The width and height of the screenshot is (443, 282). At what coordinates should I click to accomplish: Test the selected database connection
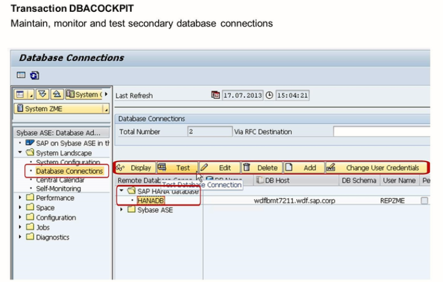(x=176, y=168)
